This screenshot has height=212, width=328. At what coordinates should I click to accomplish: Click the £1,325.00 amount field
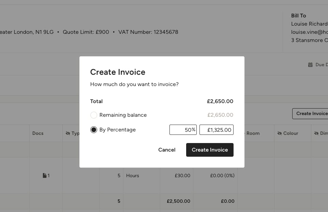click(x=217, y=130)
